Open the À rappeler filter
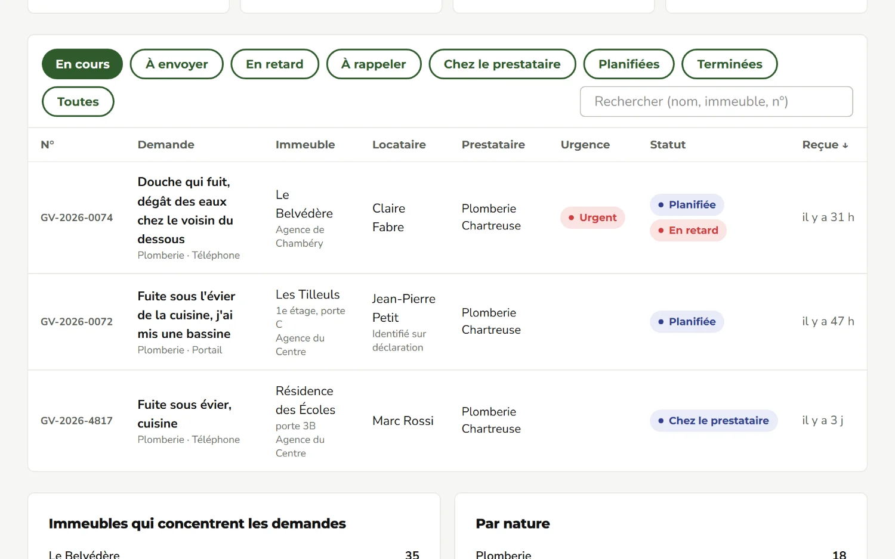895x559 pixels. point(374,64)
